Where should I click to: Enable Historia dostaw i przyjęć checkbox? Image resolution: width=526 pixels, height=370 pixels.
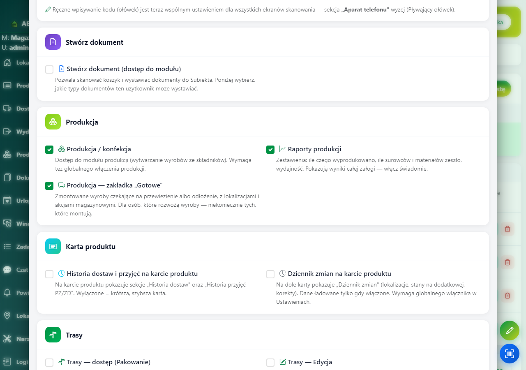click(x=49, y=274)
